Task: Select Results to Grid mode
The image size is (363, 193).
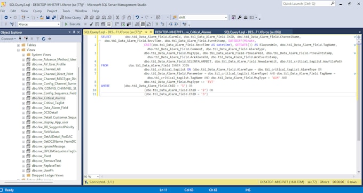Action: coord(143,24)
